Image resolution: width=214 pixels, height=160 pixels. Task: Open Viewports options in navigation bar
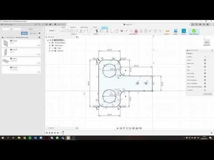coord(140,128)
